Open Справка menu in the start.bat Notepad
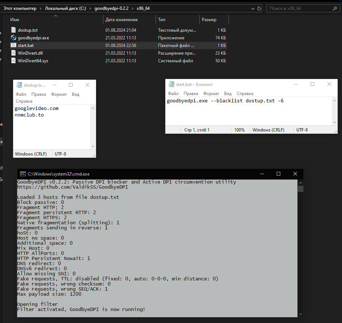Image resolution: width=342 pixels, height=323 pixels. 245,94
